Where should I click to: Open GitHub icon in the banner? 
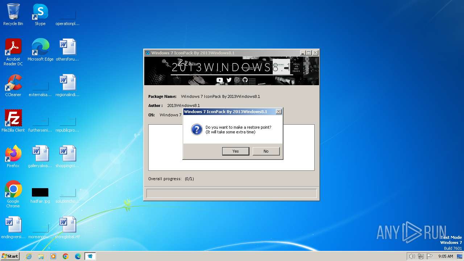pos(245,80)
